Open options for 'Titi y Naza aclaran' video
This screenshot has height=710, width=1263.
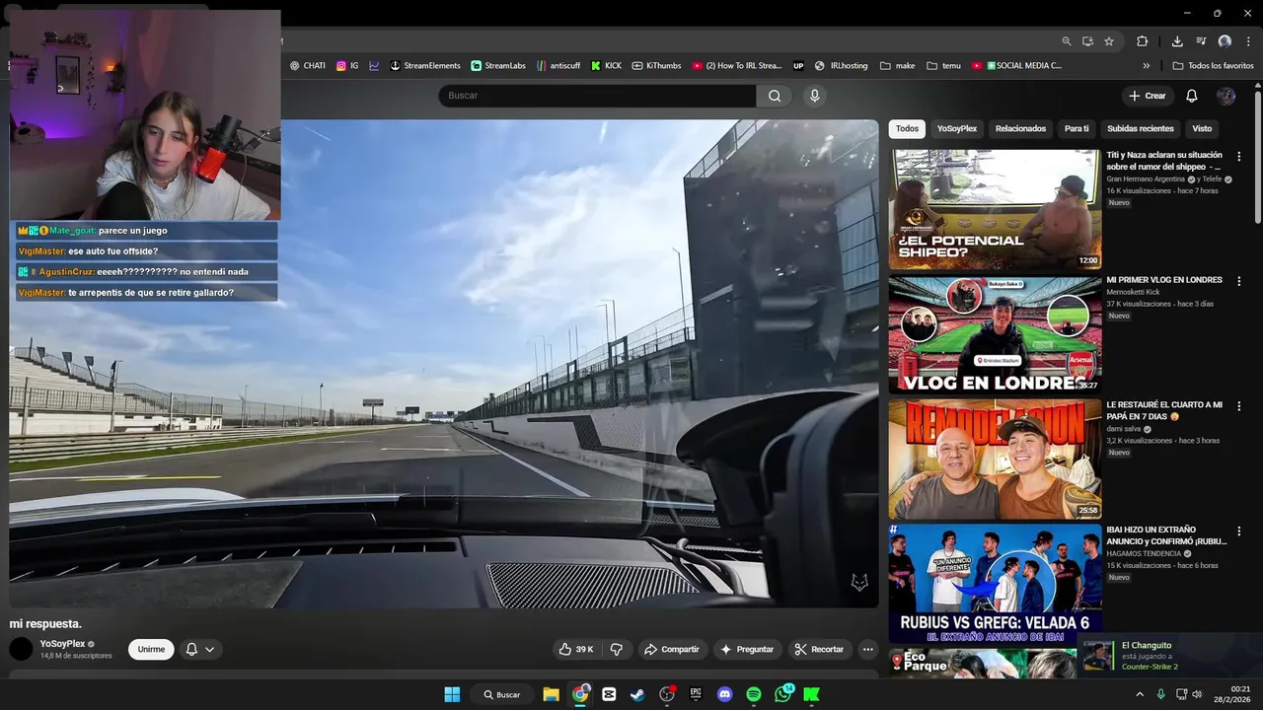[x=1239, y=156]
